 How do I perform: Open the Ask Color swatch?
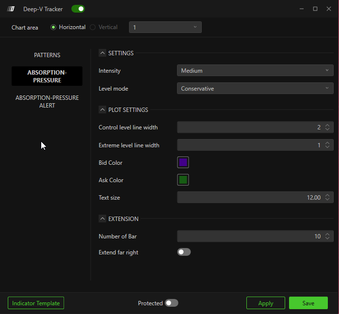pos(183,180)
